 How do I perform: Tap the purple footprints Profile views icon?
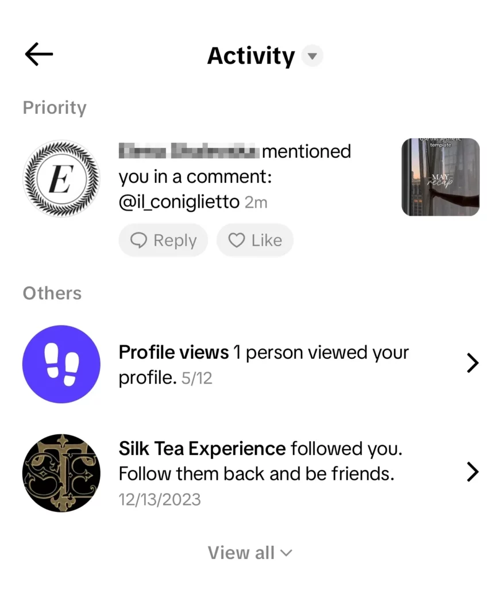tap(61, 364)
